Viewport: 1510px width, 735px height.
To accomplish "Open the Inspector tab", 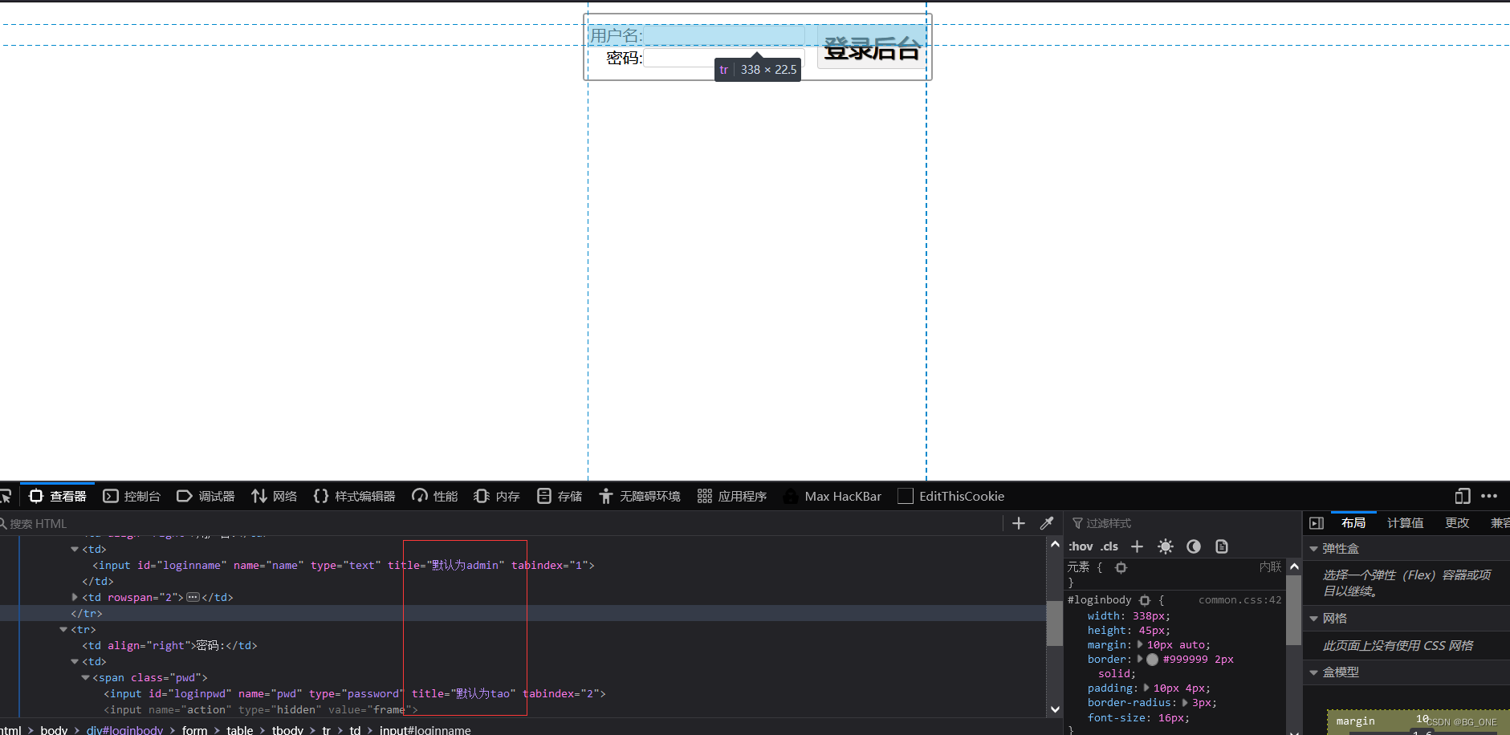I will tap(58, 496).
